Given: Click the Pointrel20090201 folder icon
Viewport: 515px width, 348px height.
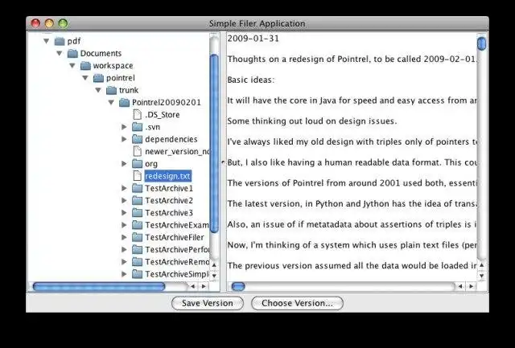Looking at the screenshot, I should point(124,103).
